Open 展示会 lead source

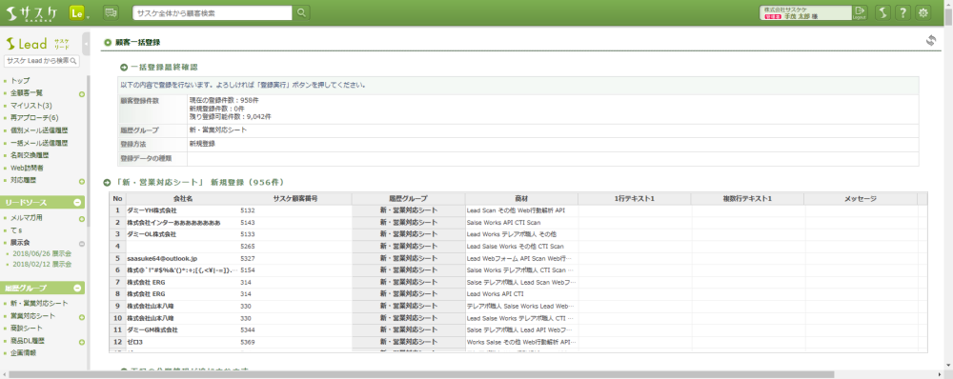20,242
